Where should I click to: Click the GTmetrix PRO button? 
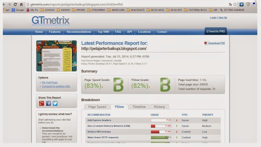point(216,31)
